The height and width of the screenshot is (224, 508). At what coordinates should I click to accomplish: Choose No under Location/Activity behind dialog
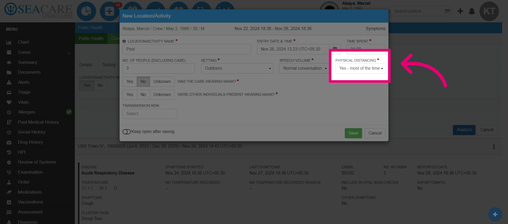(100, 85)
